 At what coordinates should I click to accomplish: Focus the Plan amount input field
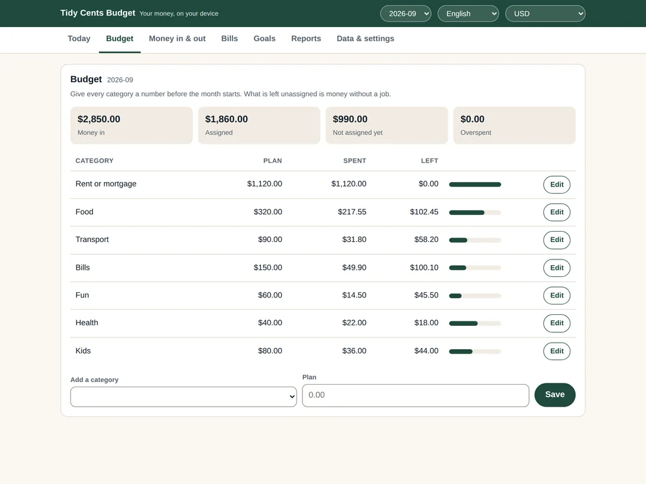point(415,395)
